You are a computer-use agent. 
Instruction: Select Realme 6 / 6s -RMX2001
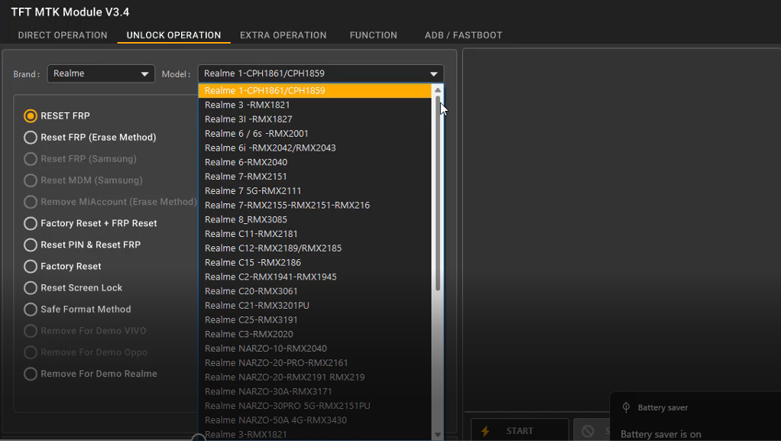tap(315, 134)
